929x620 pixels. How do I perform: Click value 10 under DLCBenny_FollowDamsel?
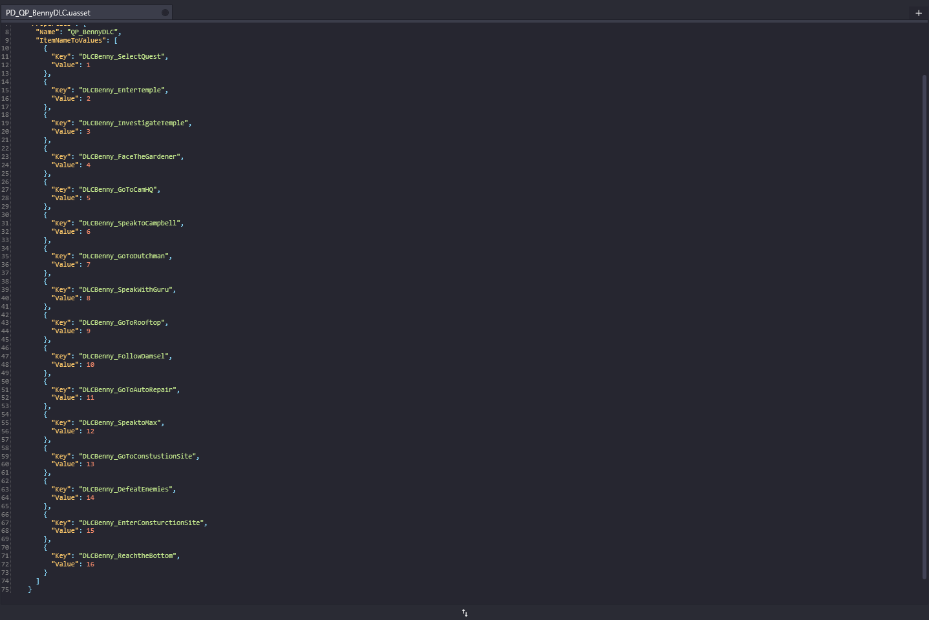coord(91,365)
